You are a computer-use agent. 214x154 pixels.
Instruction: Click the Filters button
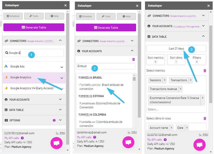(x=197, y=60)
